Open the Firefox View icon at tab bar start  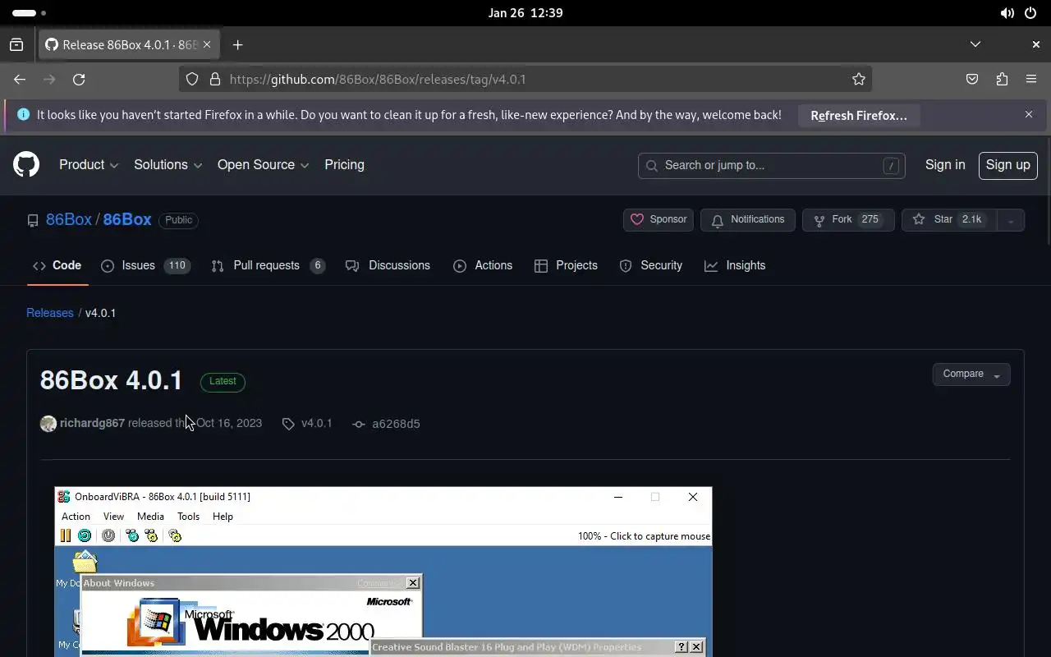click(16, 44)
